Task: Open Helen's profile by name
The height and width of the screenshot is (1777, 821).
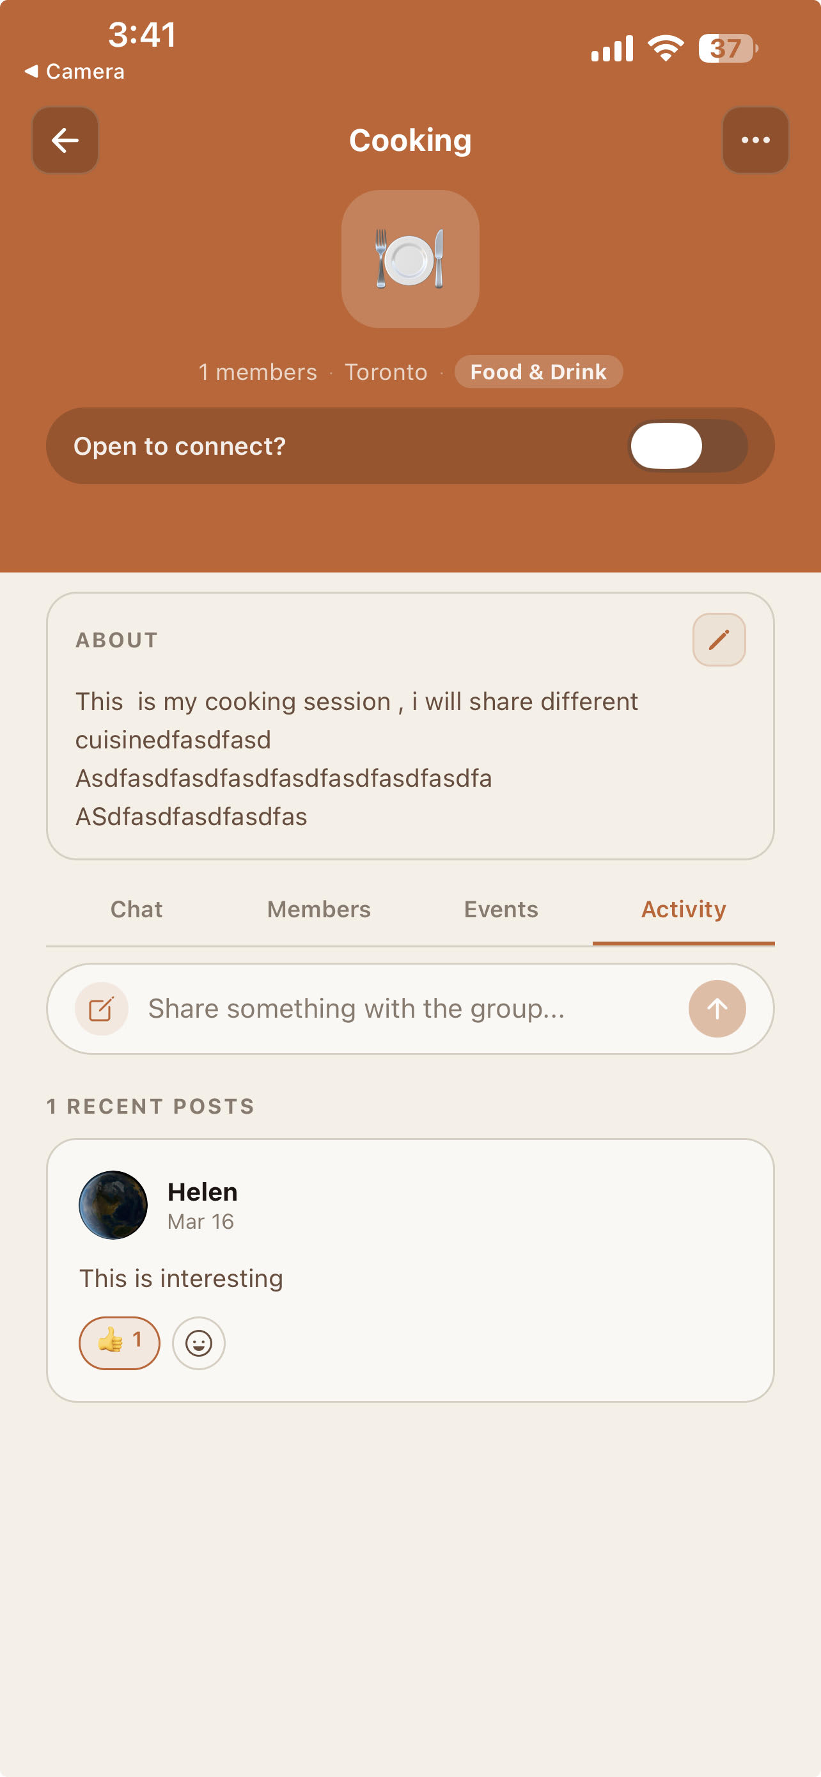Action: [203, 1192]
